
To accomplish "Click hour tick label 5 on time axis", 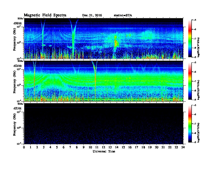I will pyautogui.click(x=57, y=147).
